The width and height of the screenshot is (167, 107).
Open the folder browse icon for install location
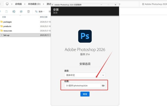[103, 85]
